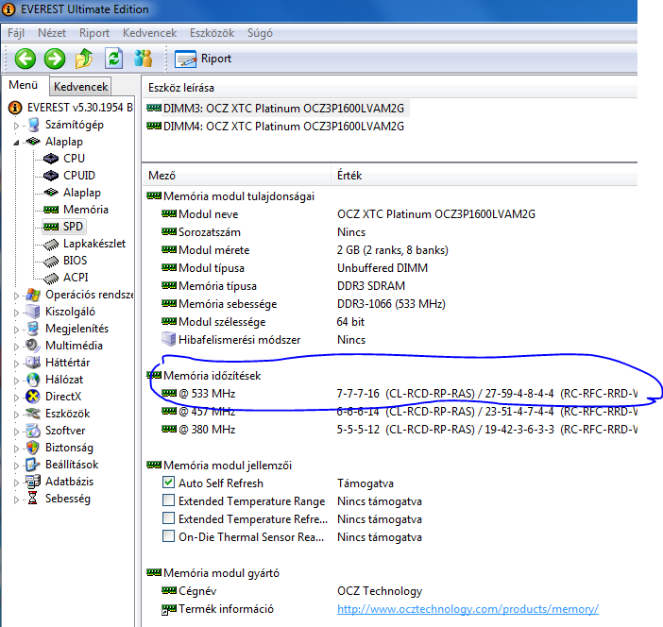Click the Hálózat network globe icon
The height and width of the screenshot is (627, 663).
(33, 380)
